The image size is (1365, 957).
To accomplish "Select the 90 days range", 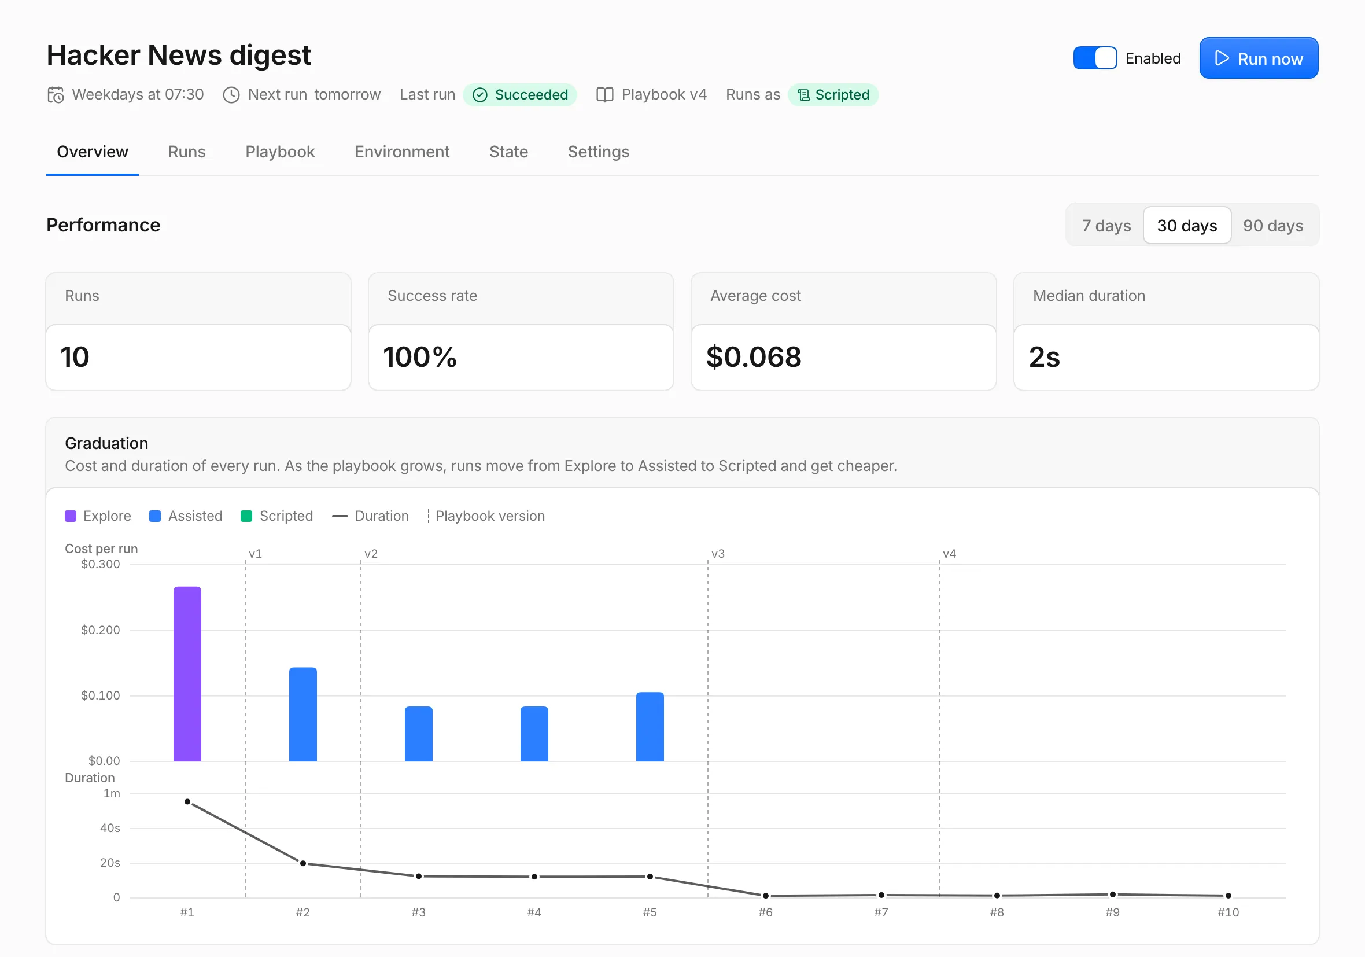I will (1273, 226).
